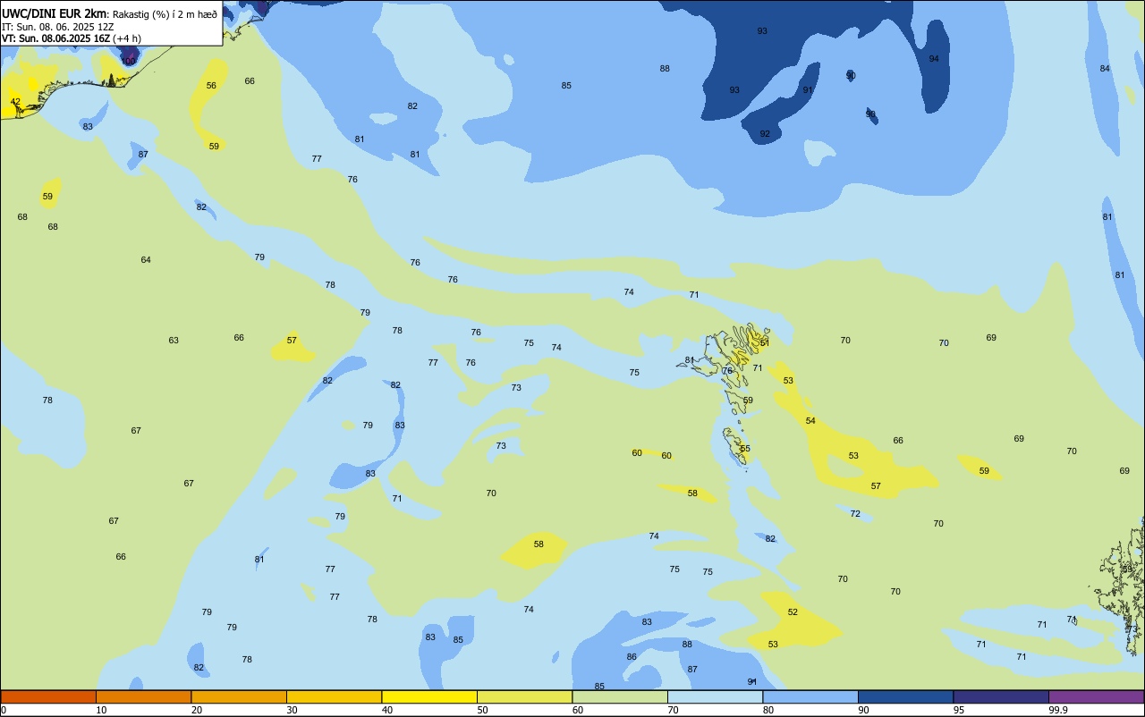Click the humidity value '92' on the map
Viewport: 1145px width, 717px height.
tap(765, 134)
